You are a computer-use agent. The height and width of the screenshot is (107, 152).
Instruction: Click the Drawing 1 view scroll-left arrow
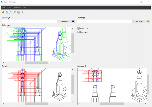[x=4, y=104]
